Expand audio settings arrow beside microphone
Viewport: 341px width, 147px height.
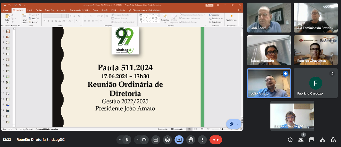pyautogui.click(x=119, y=140)
